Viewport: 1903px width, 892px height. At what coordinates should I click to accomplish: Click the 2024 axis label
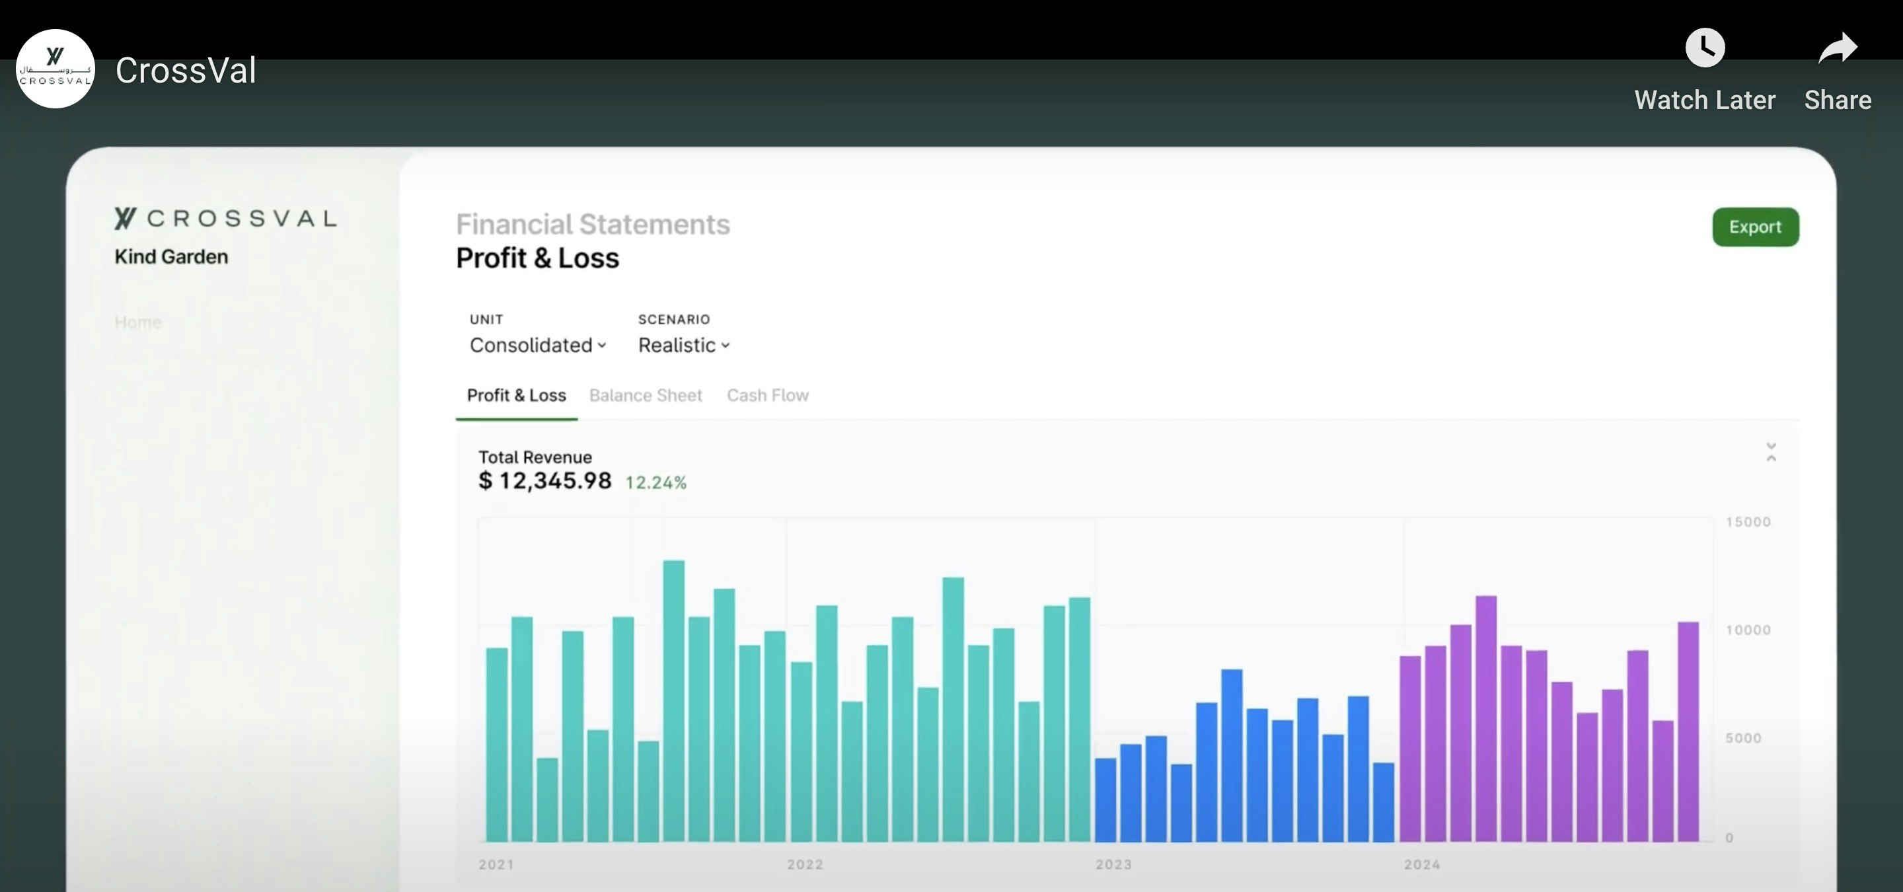coord(1422,864)
